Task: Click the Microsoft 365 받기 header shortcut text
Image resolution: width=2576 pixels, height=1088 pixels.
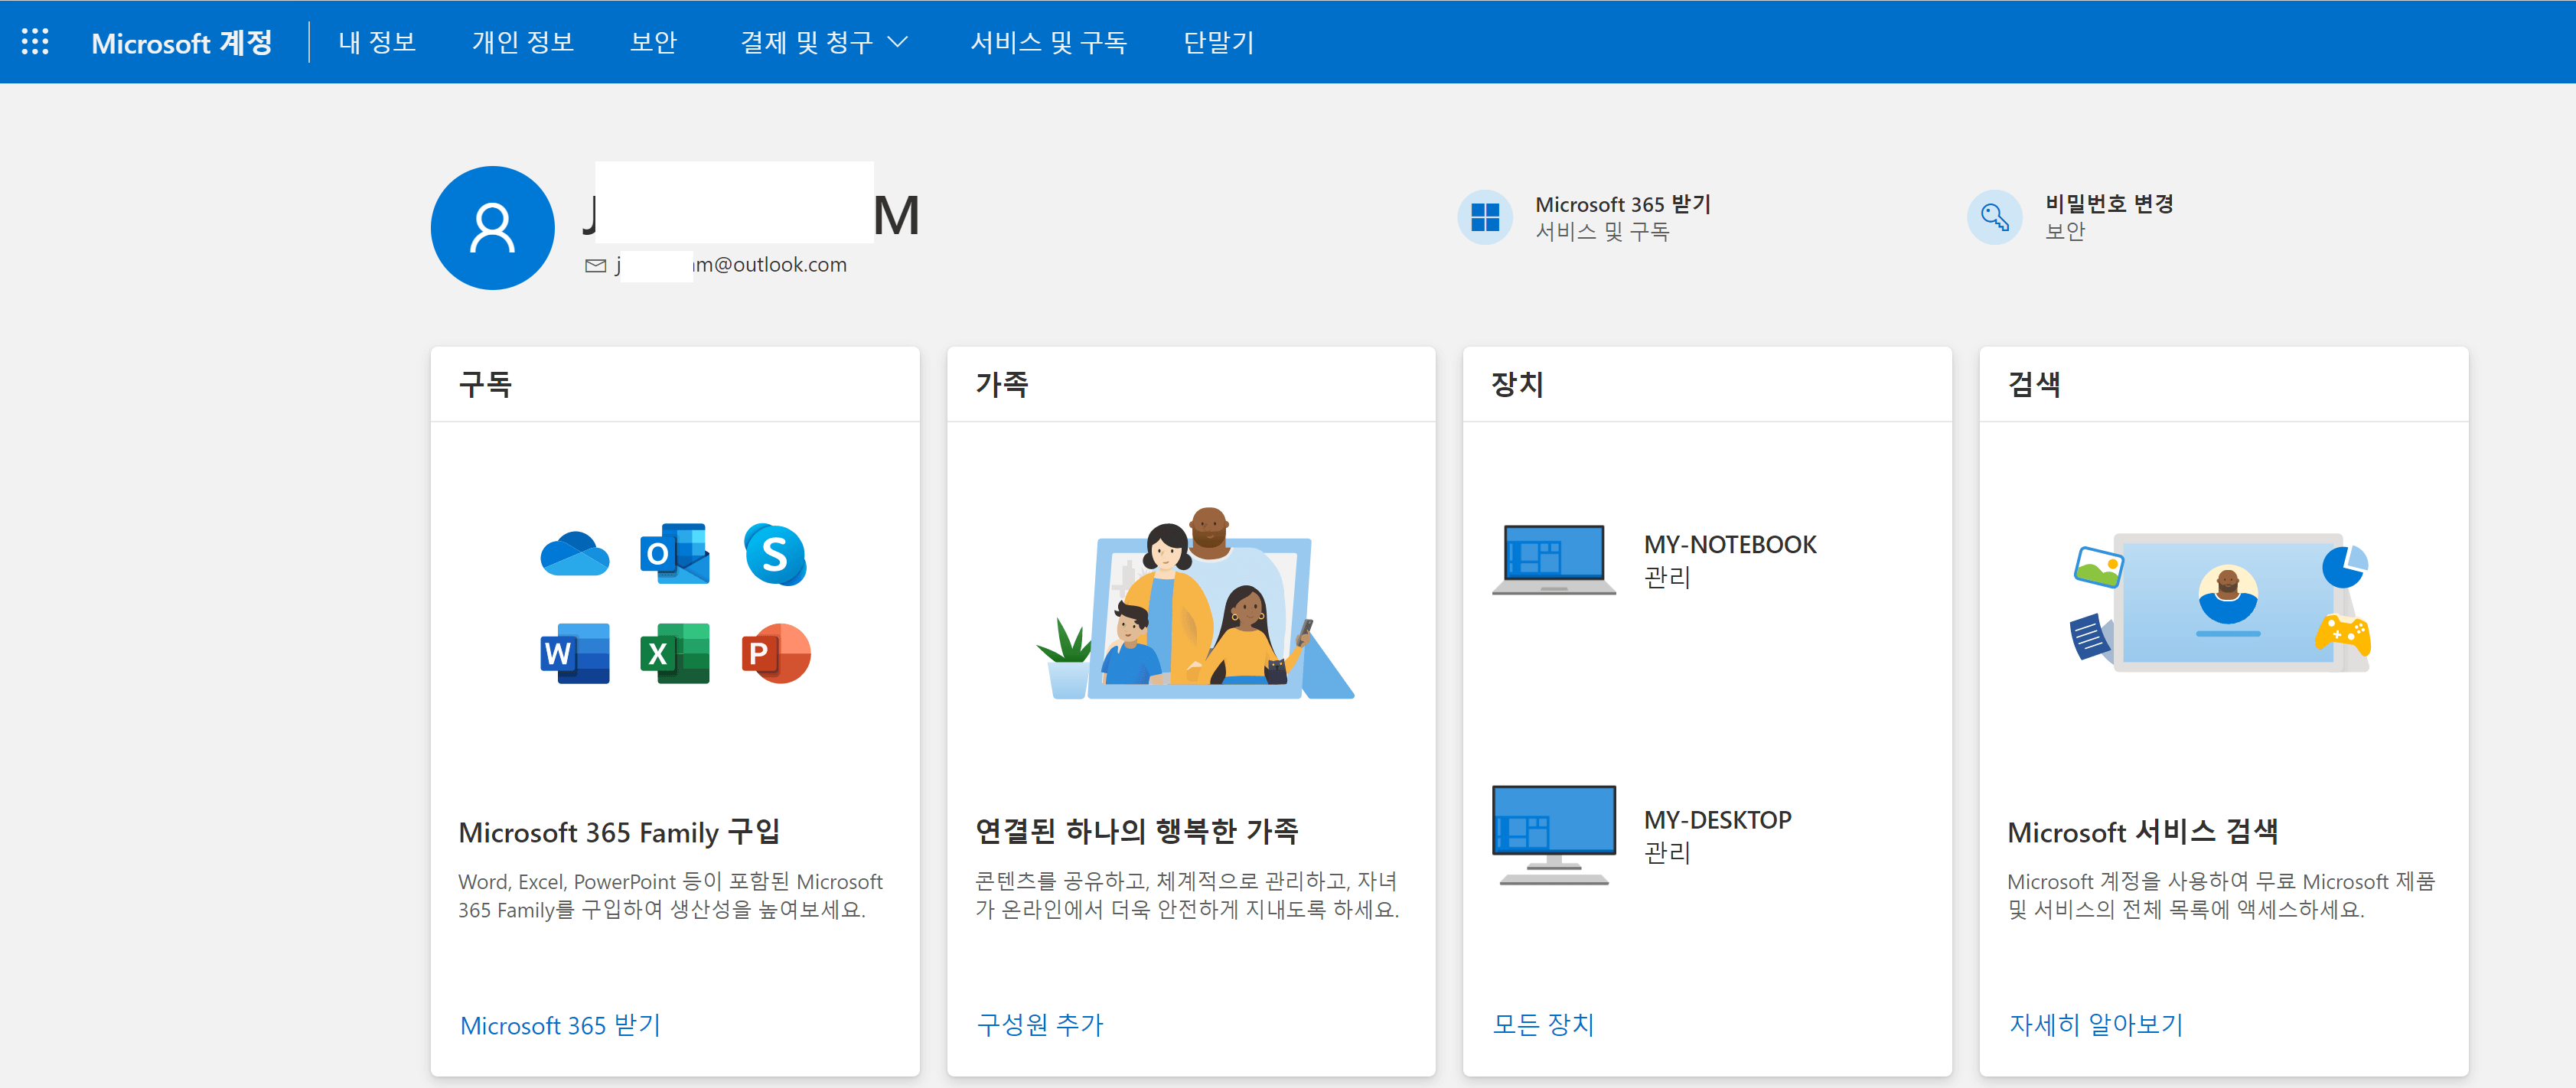Action: pyautogui.click(x=1623, y=204)
